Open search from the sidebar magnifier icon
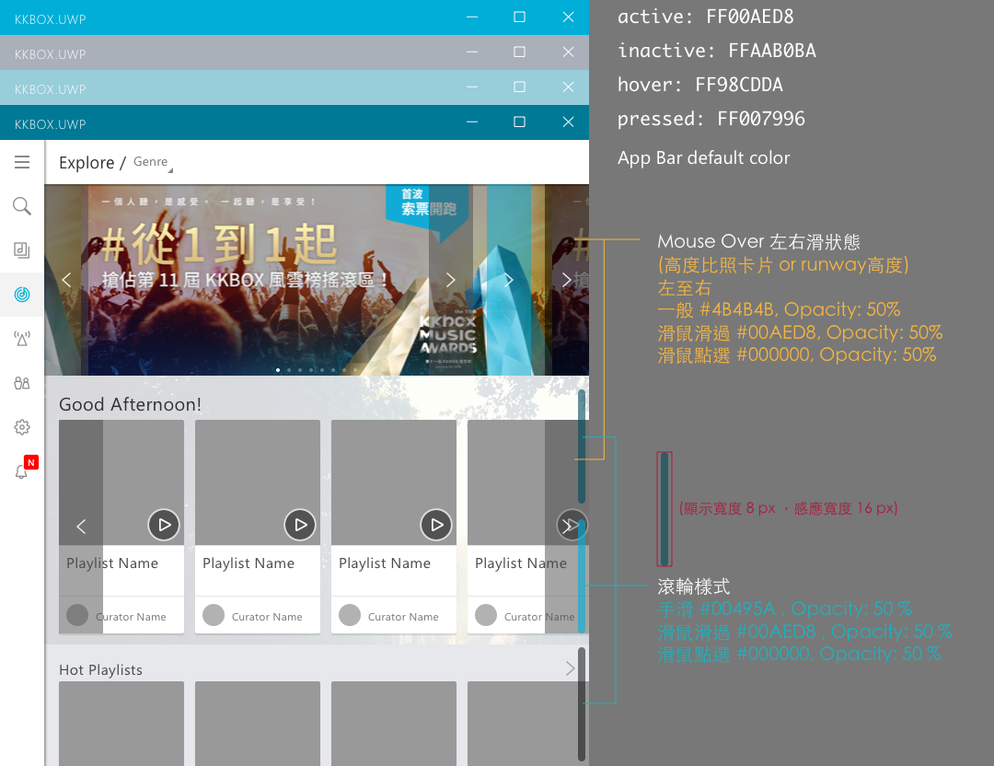The image size is (994, 766). pyautogui.click(x=22, y=206)
